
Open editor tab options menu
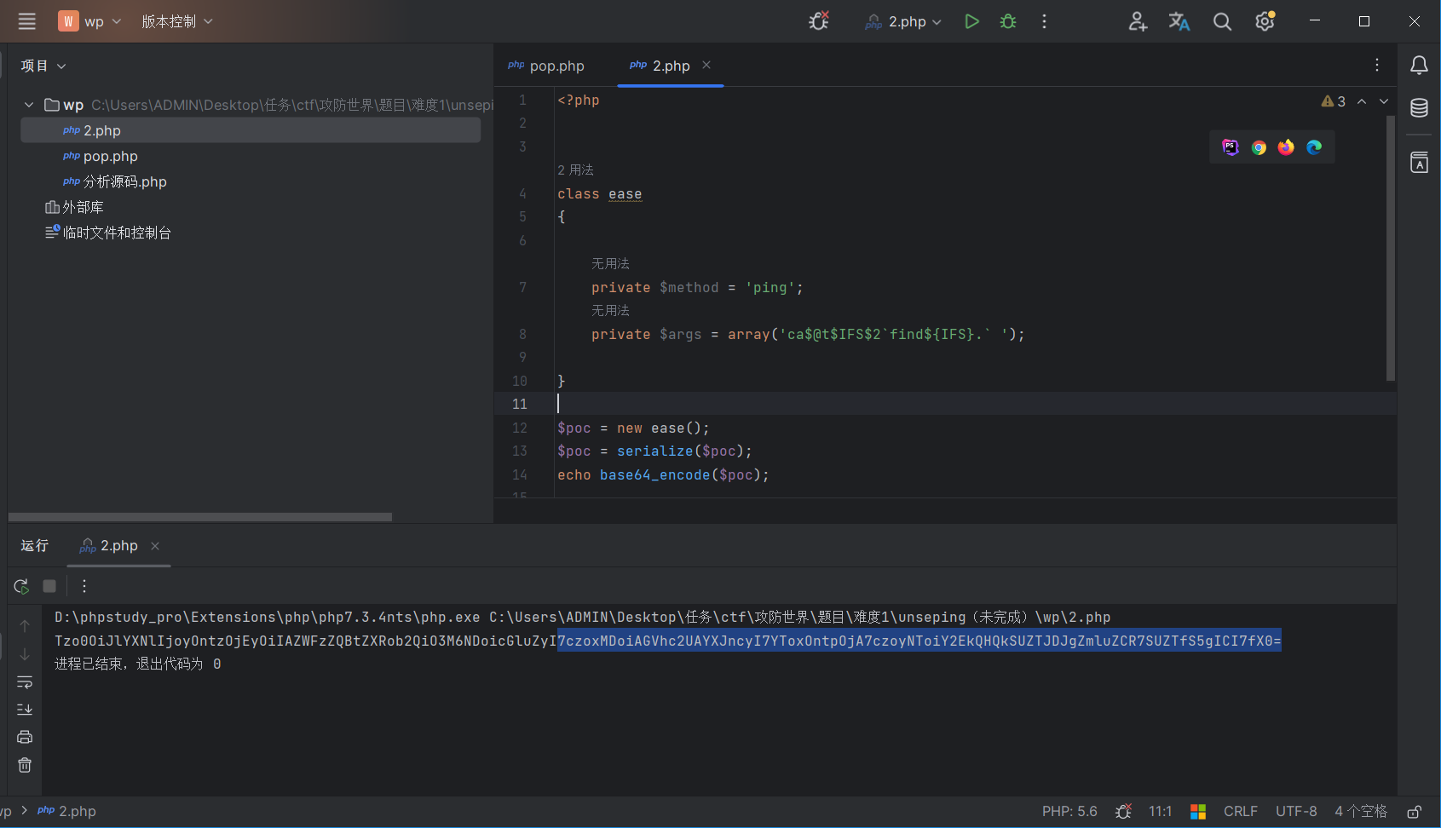pos(1376,66)
